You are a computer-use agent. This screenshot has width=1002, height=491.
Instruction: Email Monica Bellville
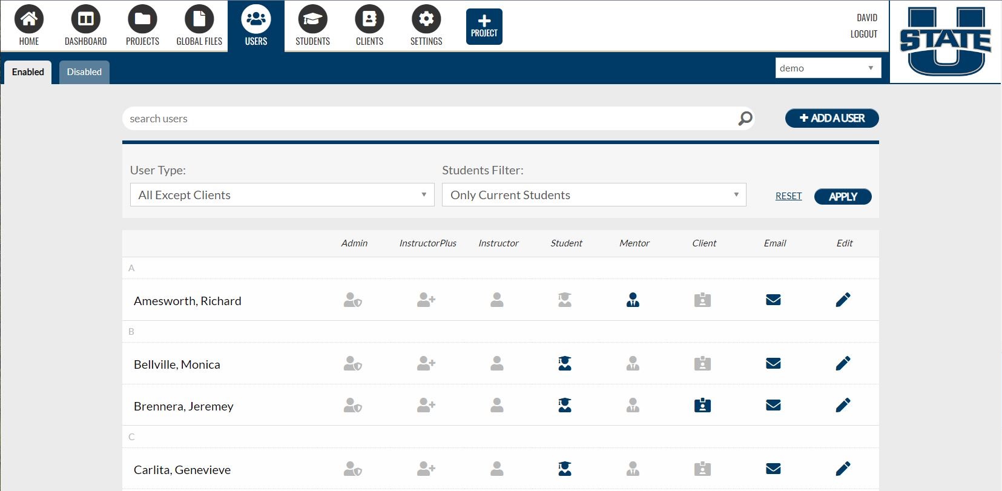coord(773,363)
